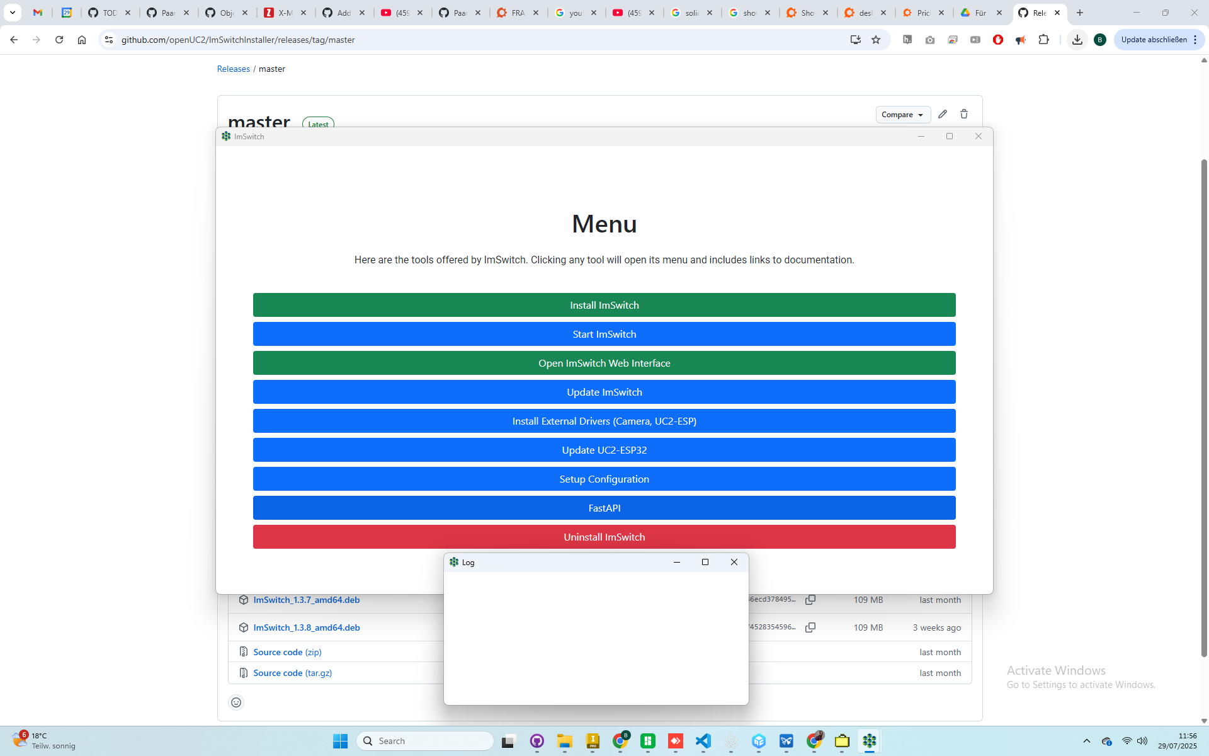Switch to Für Google Drive tab

coord(980,13)
